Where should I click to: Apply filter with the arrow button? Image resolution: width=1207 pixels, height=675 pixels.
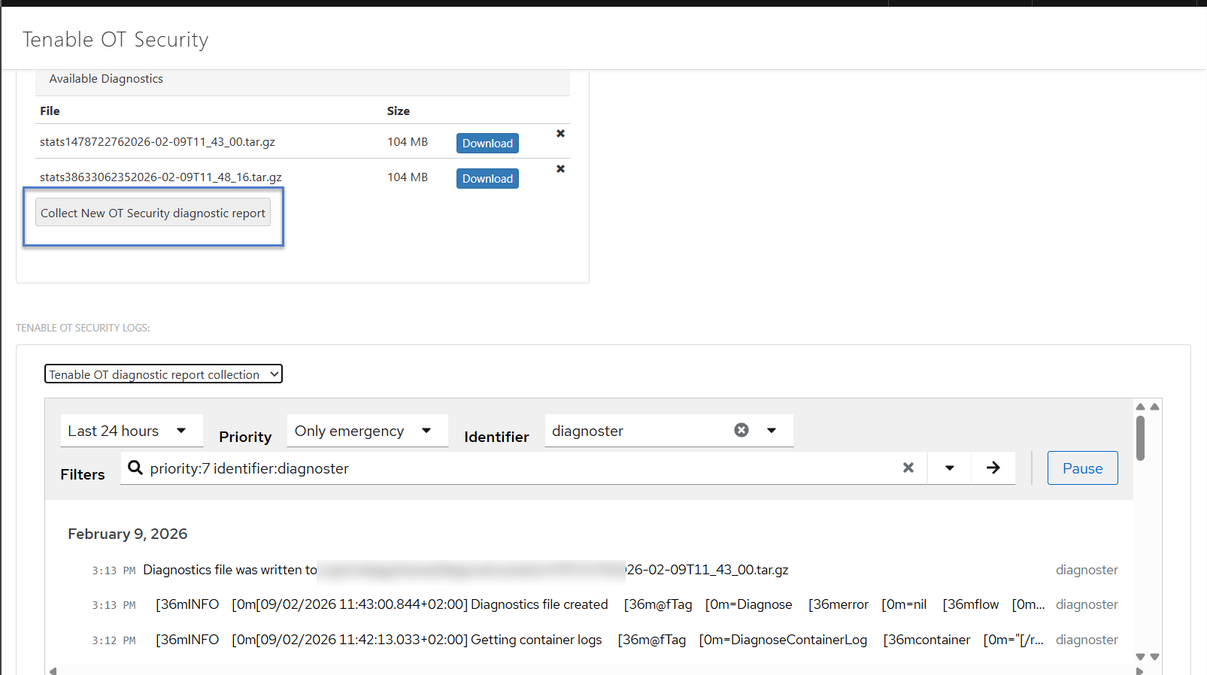pos(993,468)
